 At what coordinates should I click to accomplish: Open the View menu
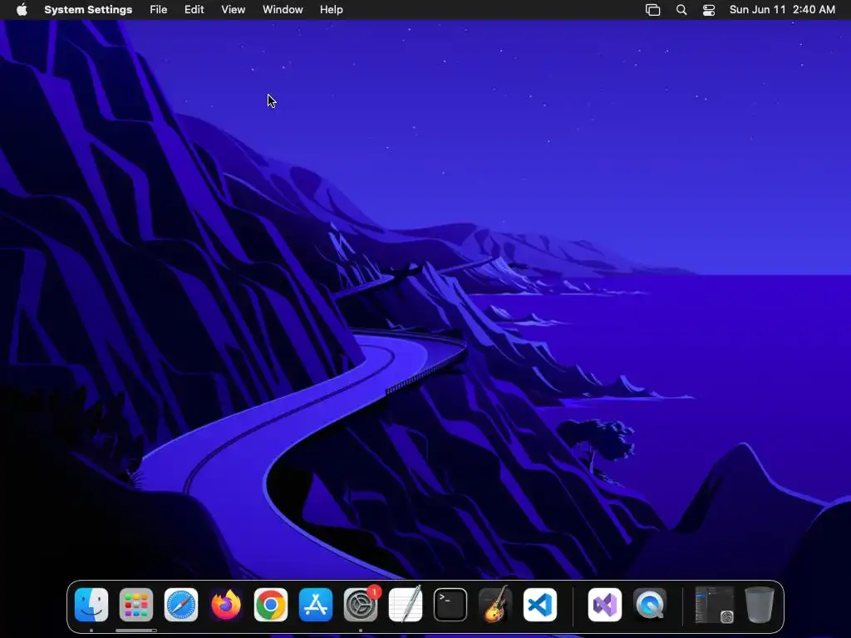[x=234, y=10]
